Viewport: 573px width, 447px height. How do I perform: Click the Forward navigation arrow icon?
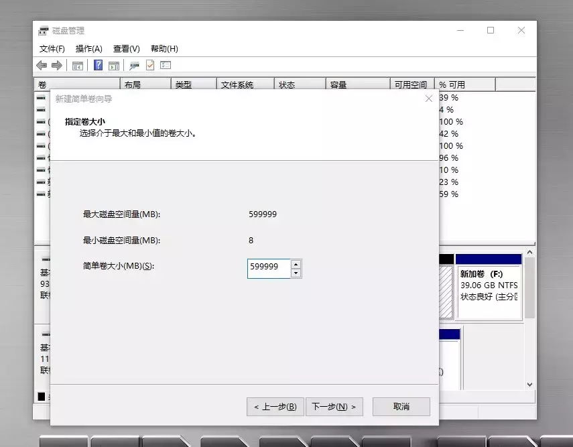point(56,65)
